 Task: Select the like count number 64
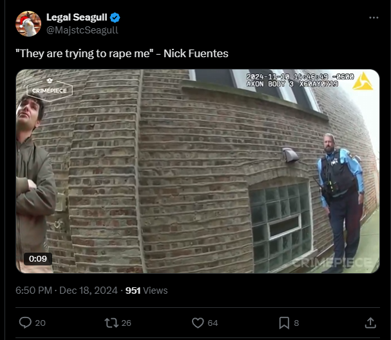coord(213,323)
